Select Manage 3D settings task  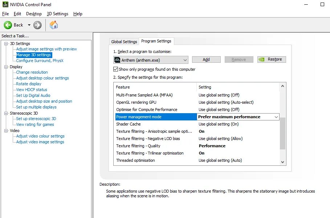(33, 55)
